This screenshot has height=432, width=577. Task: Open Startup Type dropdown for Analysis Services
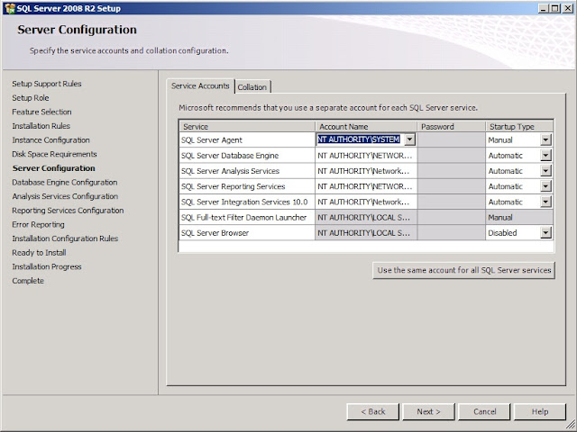pyautogui.click(x=545, y=171)
